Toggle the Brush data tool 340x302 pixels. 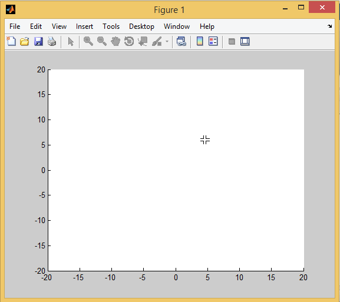[157, 41]
